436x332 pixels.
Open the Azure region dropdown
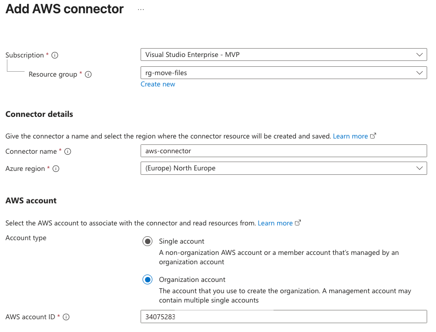pyautogui.click(x=283, y=168)
